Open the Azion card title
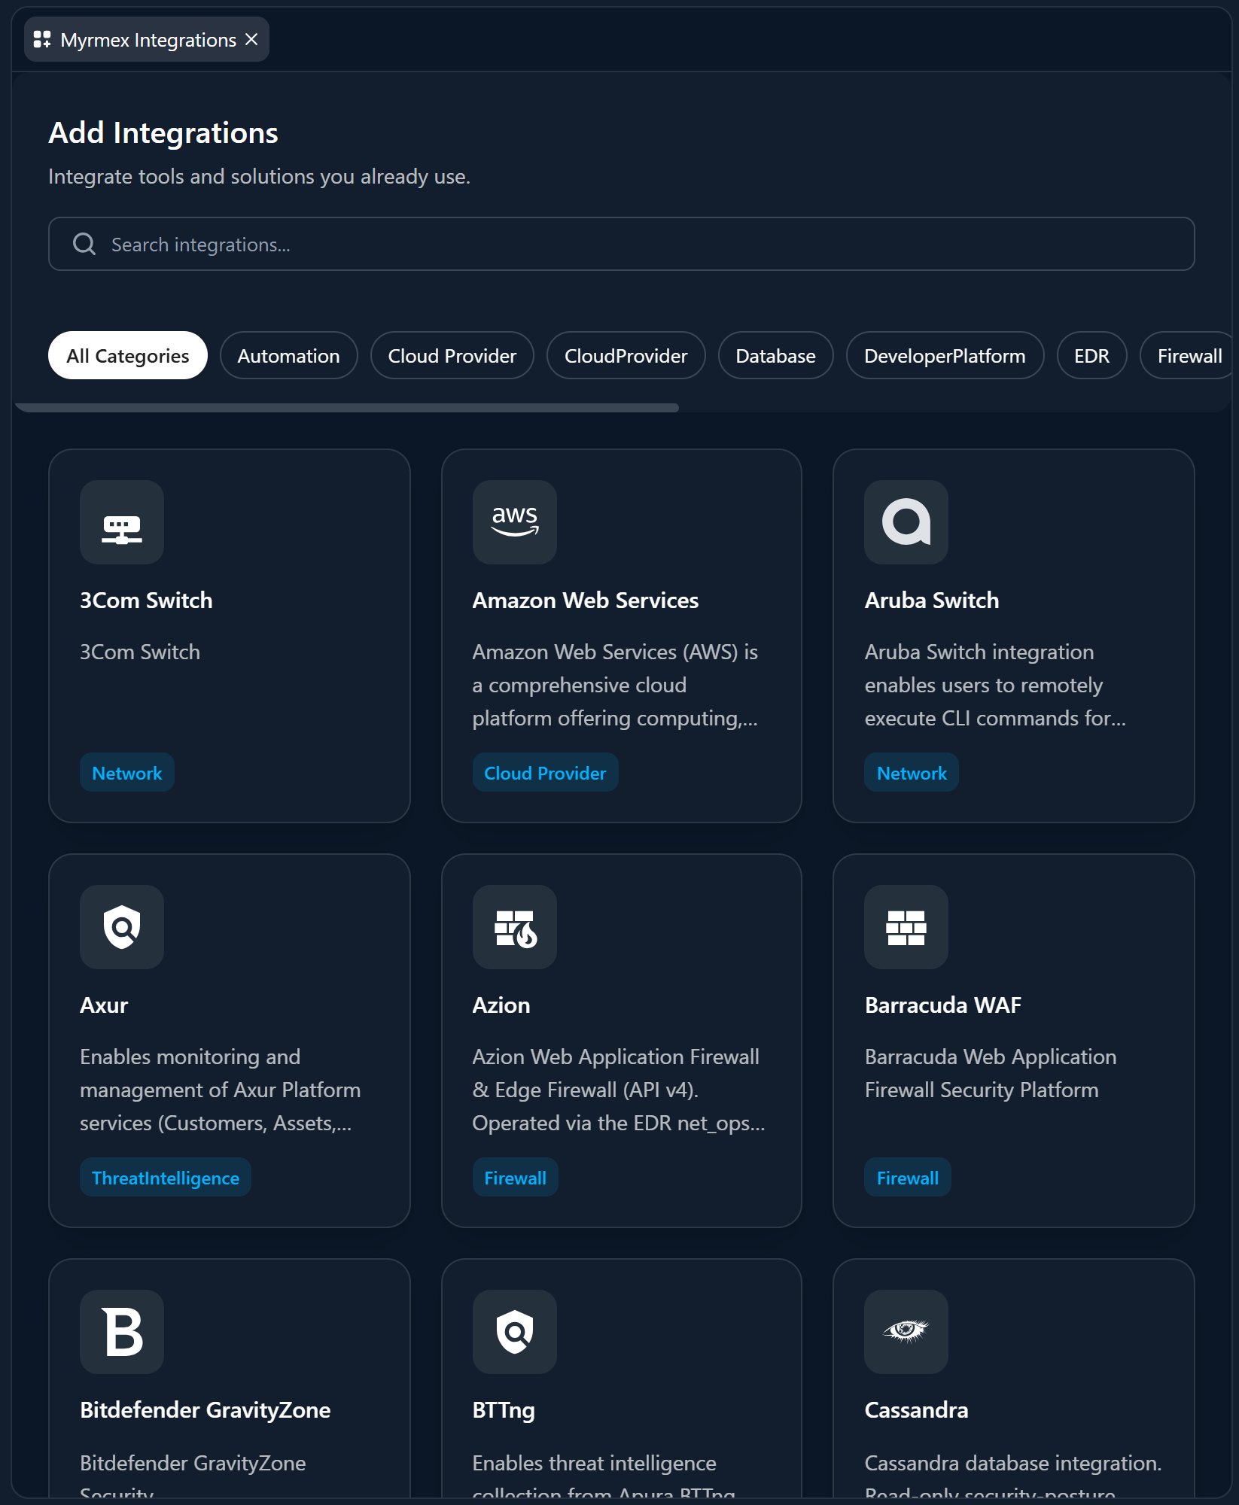The image size is (1239, 1505). click(x=501, y=1005)
